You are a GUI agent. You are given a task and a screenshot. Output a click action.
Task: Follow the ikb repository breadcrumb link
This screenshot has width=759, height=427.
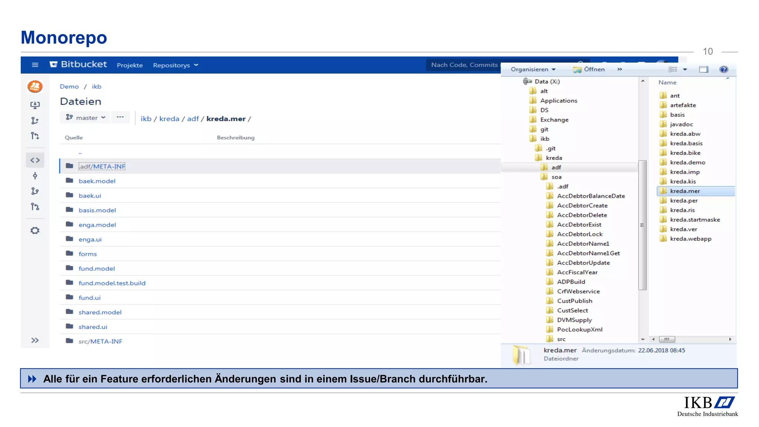pos(96,86)
